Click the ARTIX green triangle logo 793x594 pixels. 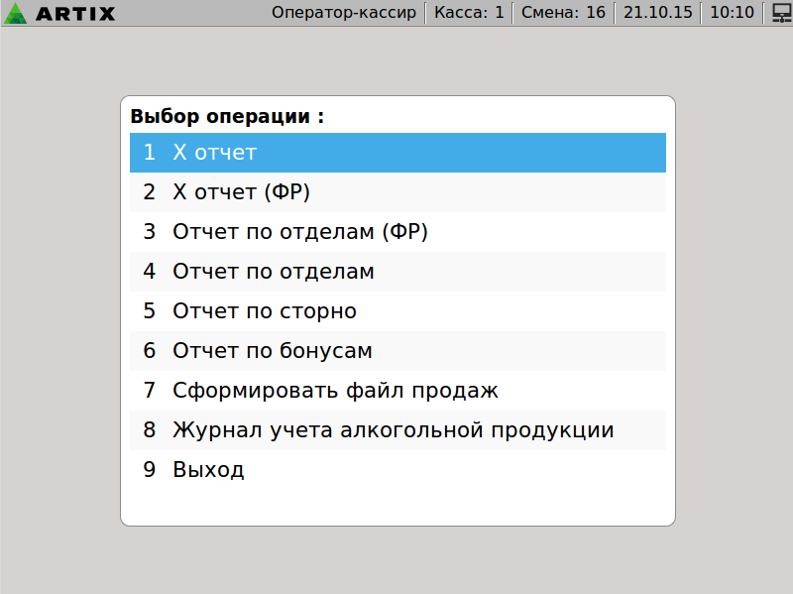[x=16, y=13]
